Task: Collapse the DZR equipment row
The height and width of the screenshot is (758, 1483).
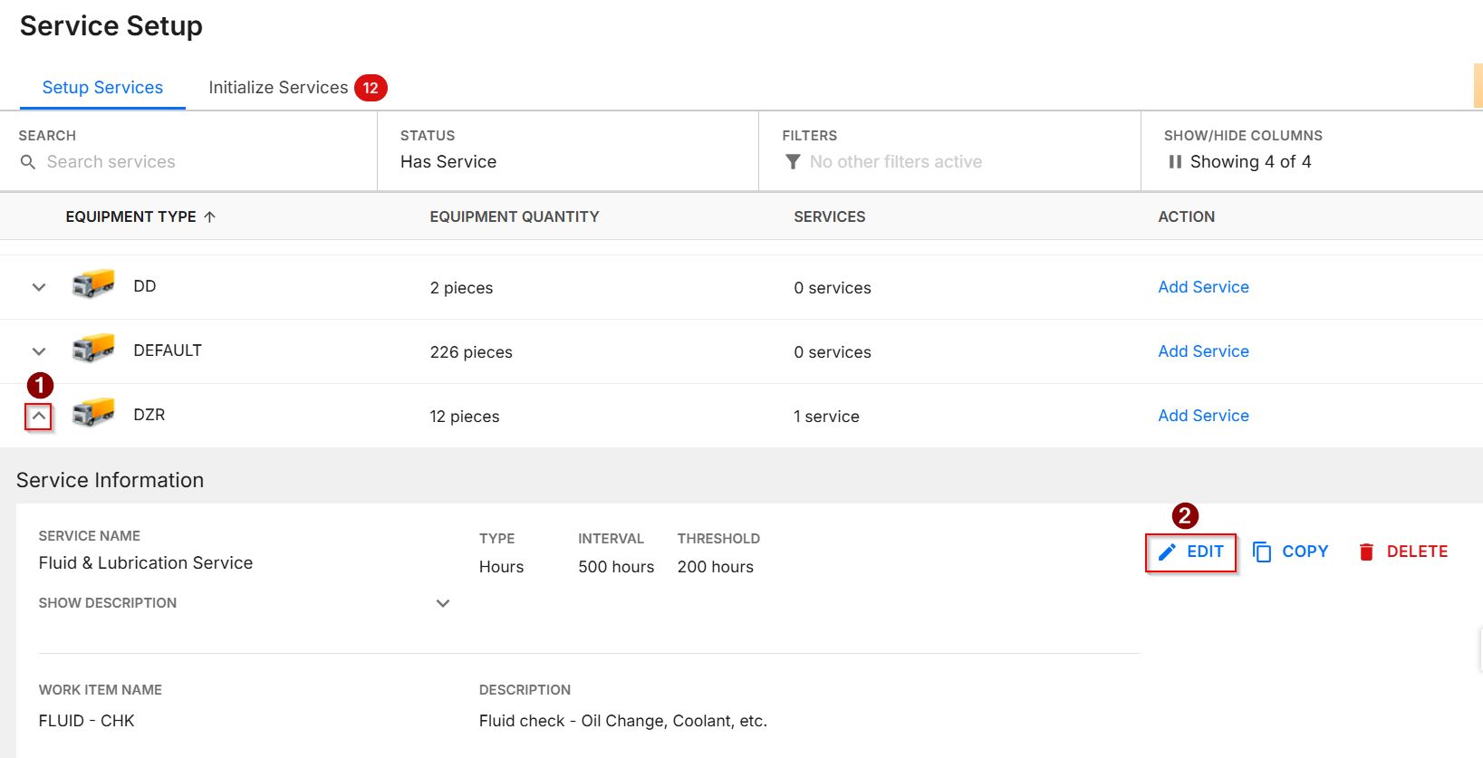Action: point(39,417)
